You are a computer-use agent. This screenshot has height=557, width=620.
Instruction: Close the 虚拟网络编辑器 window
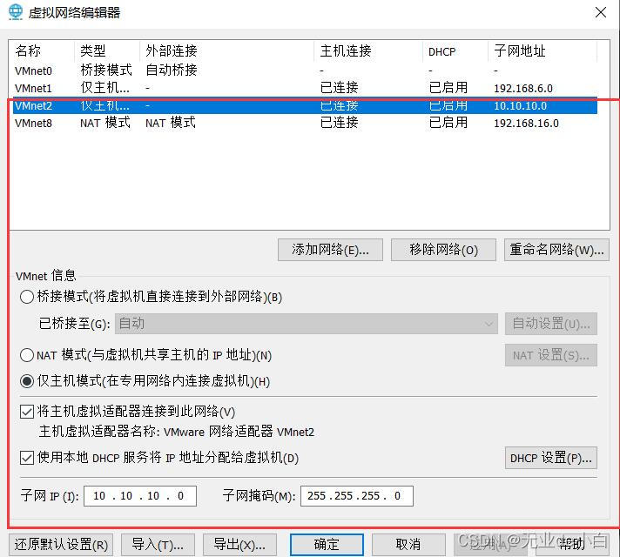pos(600,12)
